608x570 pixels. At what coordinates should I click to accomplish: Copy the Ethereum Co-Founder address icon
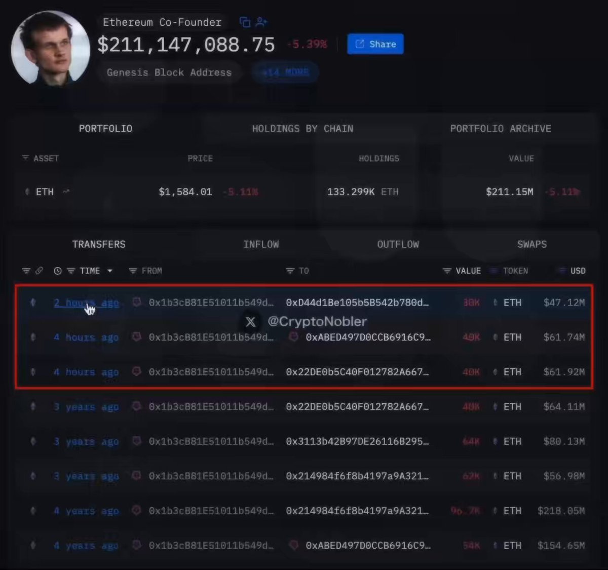pos(245,22)
